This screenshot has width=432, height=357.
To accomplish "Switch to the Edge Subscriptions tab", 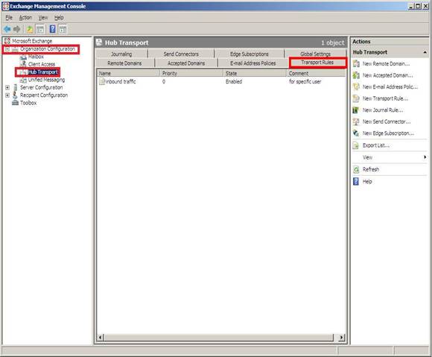I will pyautogui.click(x=249, y=54).
